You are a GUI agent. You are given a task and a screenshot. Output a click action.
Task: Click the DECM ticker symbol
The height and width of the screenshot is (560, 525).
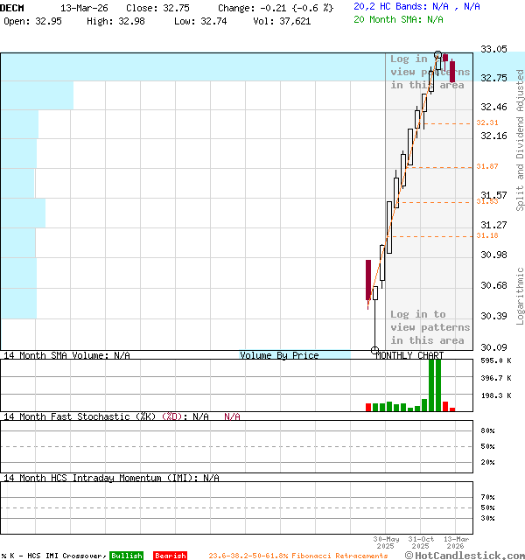(12, 7)
